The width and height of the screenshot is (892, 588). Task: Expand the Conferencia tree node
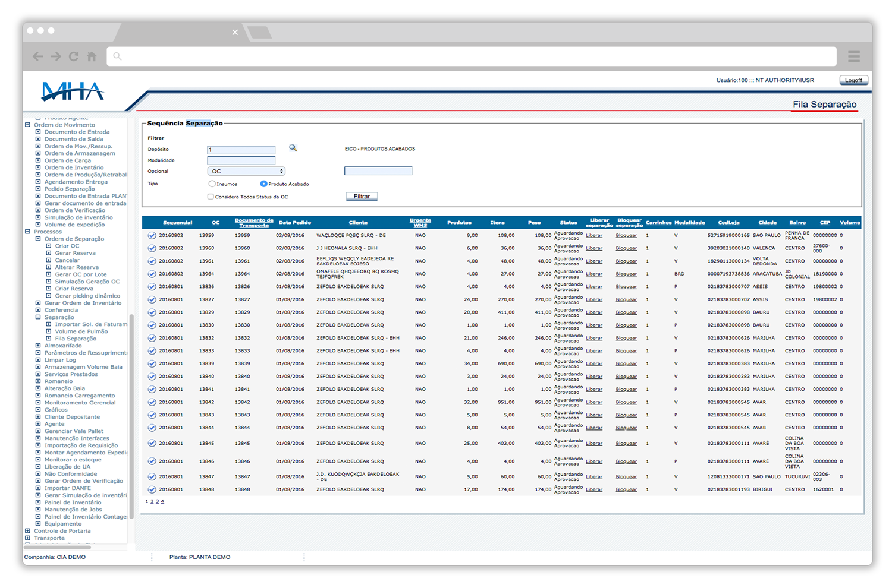38,310
